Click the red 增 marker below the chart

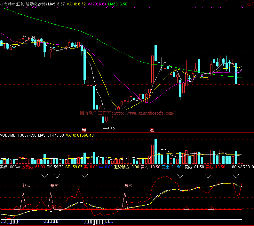84,130
